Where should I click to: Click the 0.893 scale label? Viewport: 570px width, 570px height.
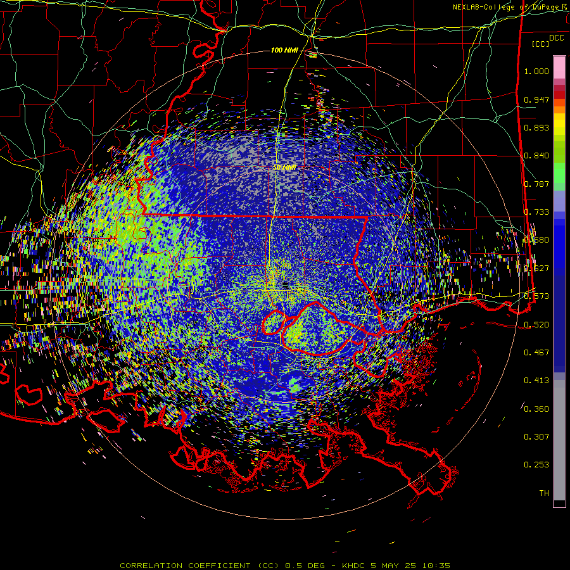pyautogui.click(x=536, y=127)
